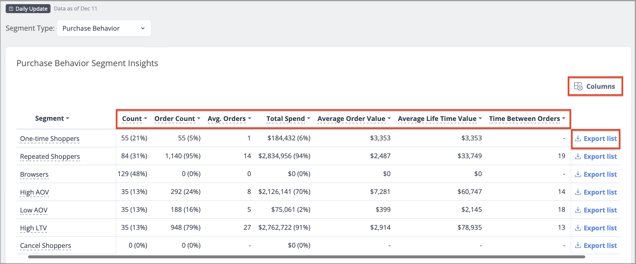Image resolution: width=636 pixels, height=264 pixels.
Task: Open the Repeated Shoppers segment name
Action: pyautogui.click(x=50, y=156)
